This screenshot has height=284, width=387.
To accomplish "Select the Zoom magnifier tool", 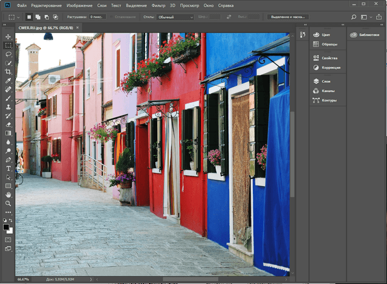I will (8, 204).
